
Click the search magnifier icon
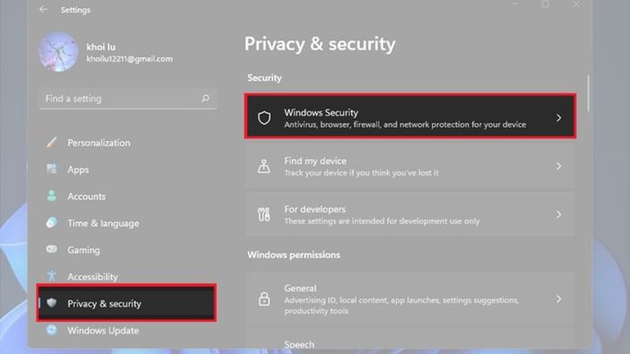(x=205, y=98)
